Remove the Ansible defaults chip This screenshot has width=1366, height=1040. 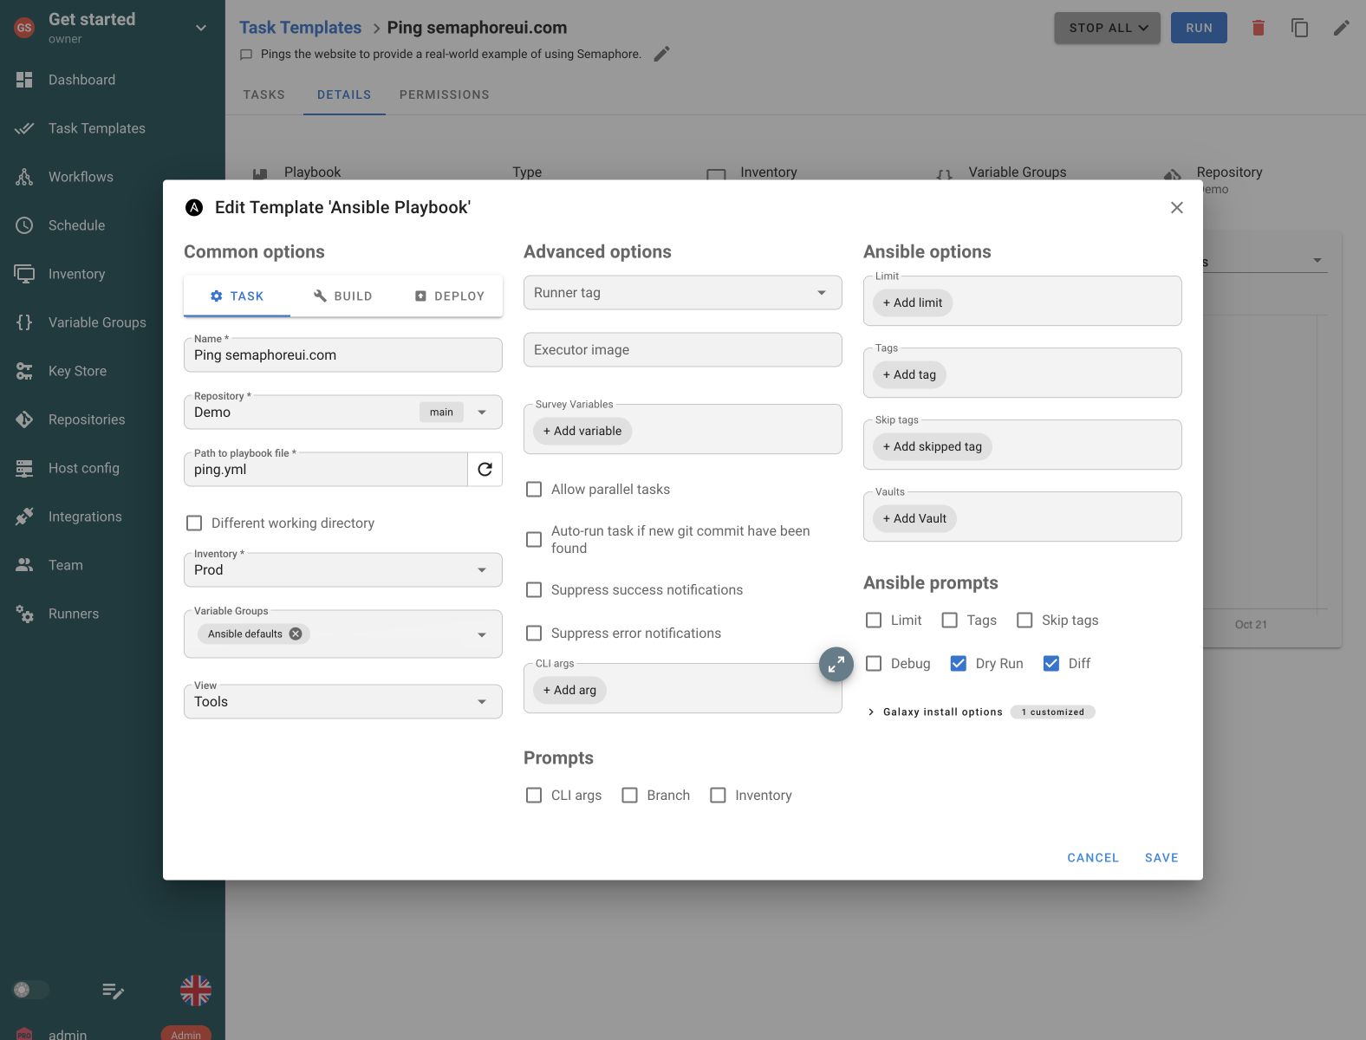pyautogui.click(x=296, y=634)
